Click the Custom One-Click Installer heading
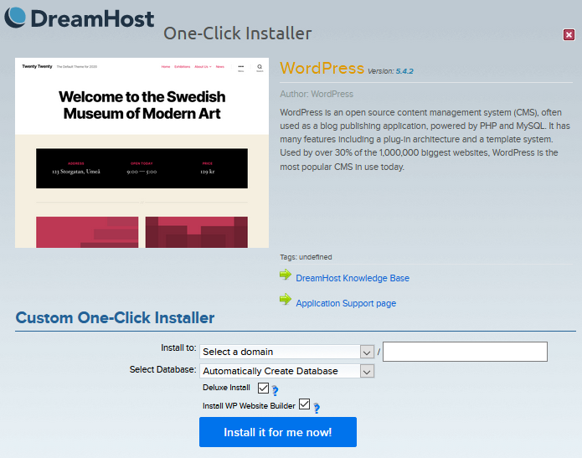Viewport: 582px width, 458px height. pyautogui.click(x=115, y=318)
